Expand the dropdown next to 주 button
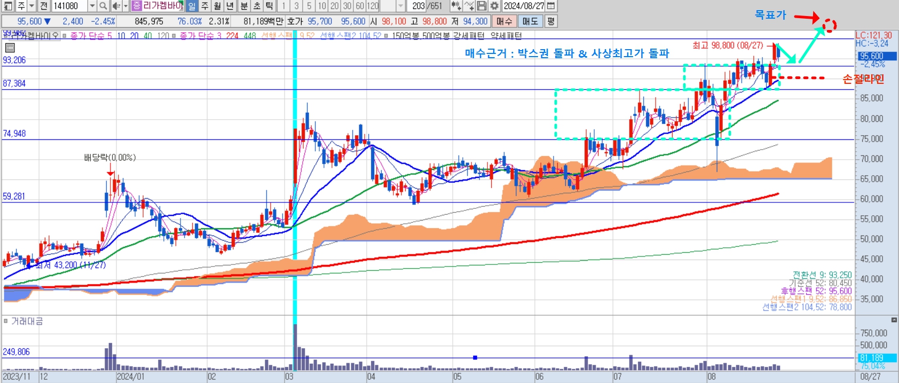The width and height of the screenshot is (899, 383). [x=31, y=6]
